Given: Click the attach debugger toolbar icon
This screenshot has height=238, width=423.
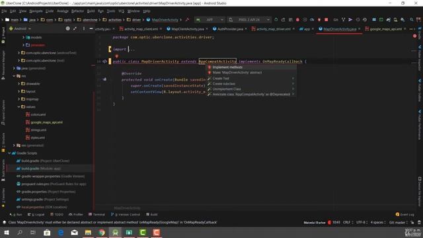Looking at the screenshot, I should click(319, 20).
